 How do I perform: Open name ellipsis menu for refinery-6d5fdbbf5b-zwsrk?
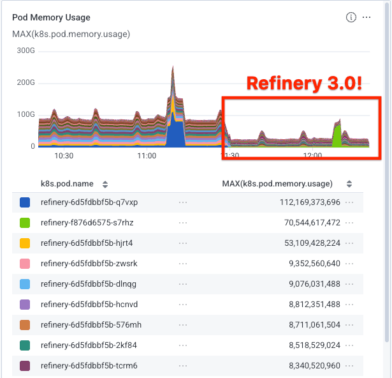183,264
